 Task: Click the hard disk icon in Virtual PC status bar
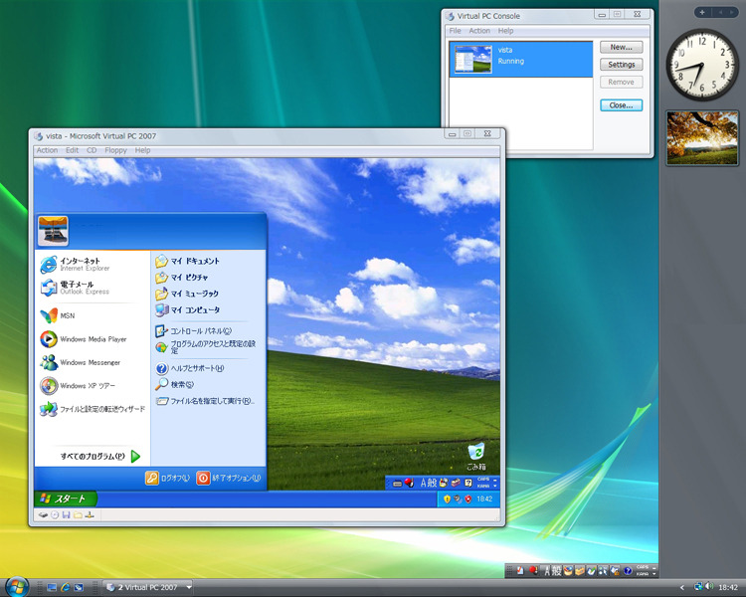43,515
